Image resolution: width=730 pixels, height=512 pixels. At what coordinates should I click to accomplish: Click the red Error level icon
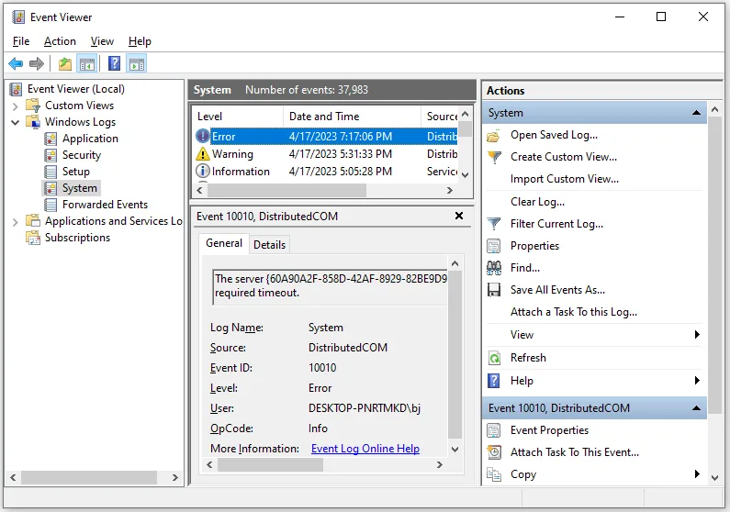coord(203,136)
